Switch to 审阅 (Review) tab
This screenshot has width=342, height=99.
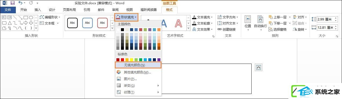[x=115, y=10]
